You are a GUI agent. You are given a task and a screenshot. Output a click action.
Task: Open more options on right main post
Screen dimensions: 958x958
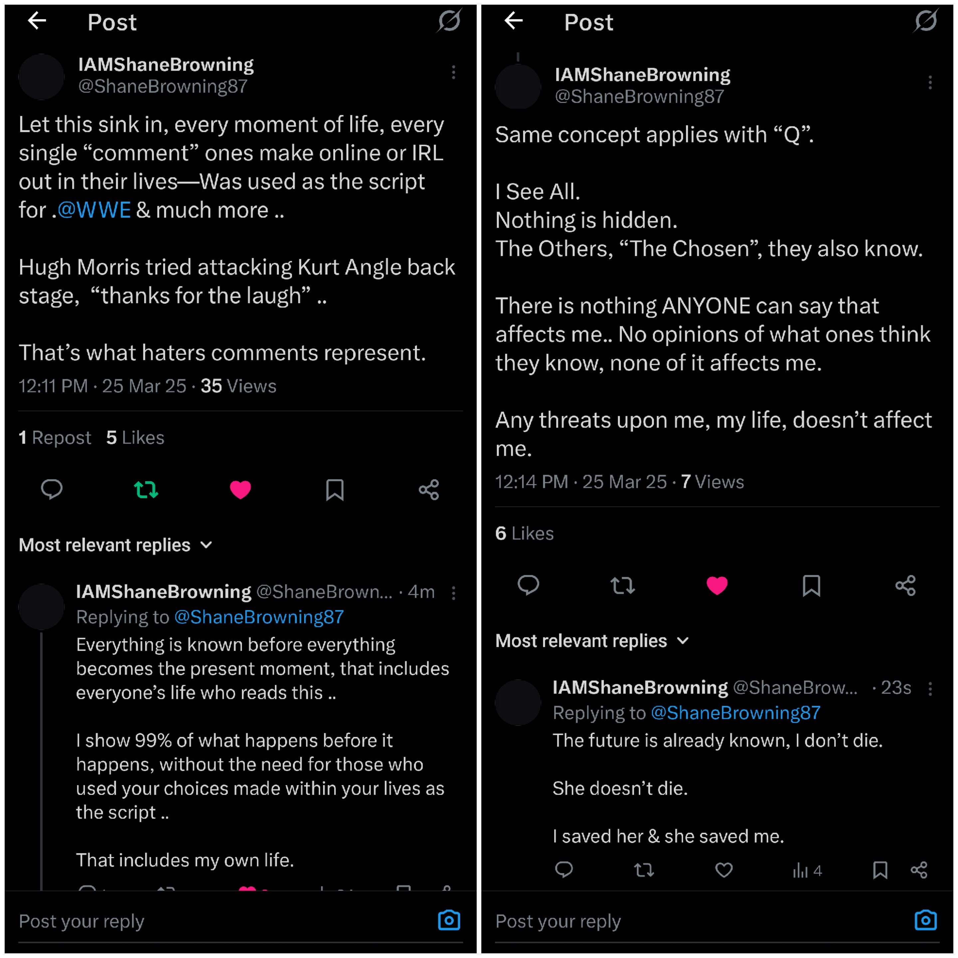(x=930, y=83)
